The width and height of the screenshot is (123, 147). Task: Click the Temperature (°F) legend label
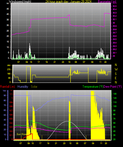point(93,87)
